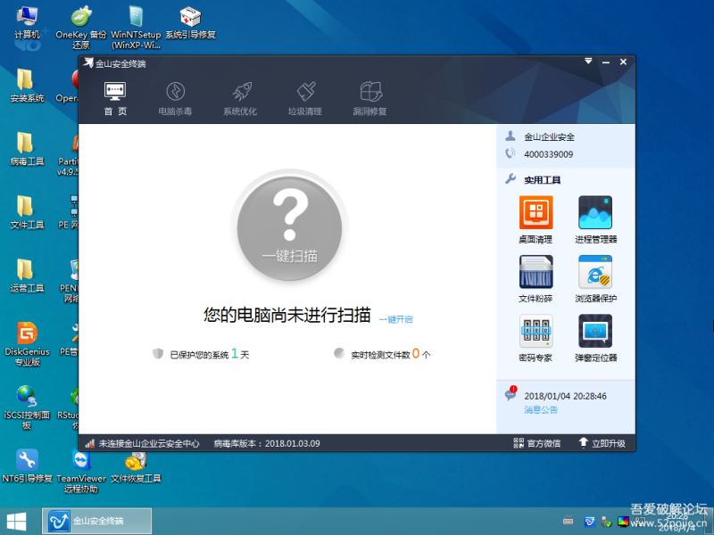714x535 pixels.
Task: Click the 2018/01/04 20:28:46 message timestamp
Action: pos(565,396)
